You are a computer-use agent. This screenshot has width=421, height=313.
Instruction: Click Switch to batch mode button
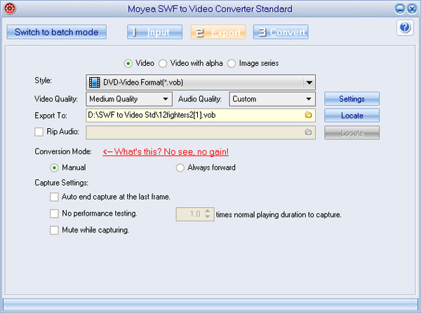tap(57, 32)
